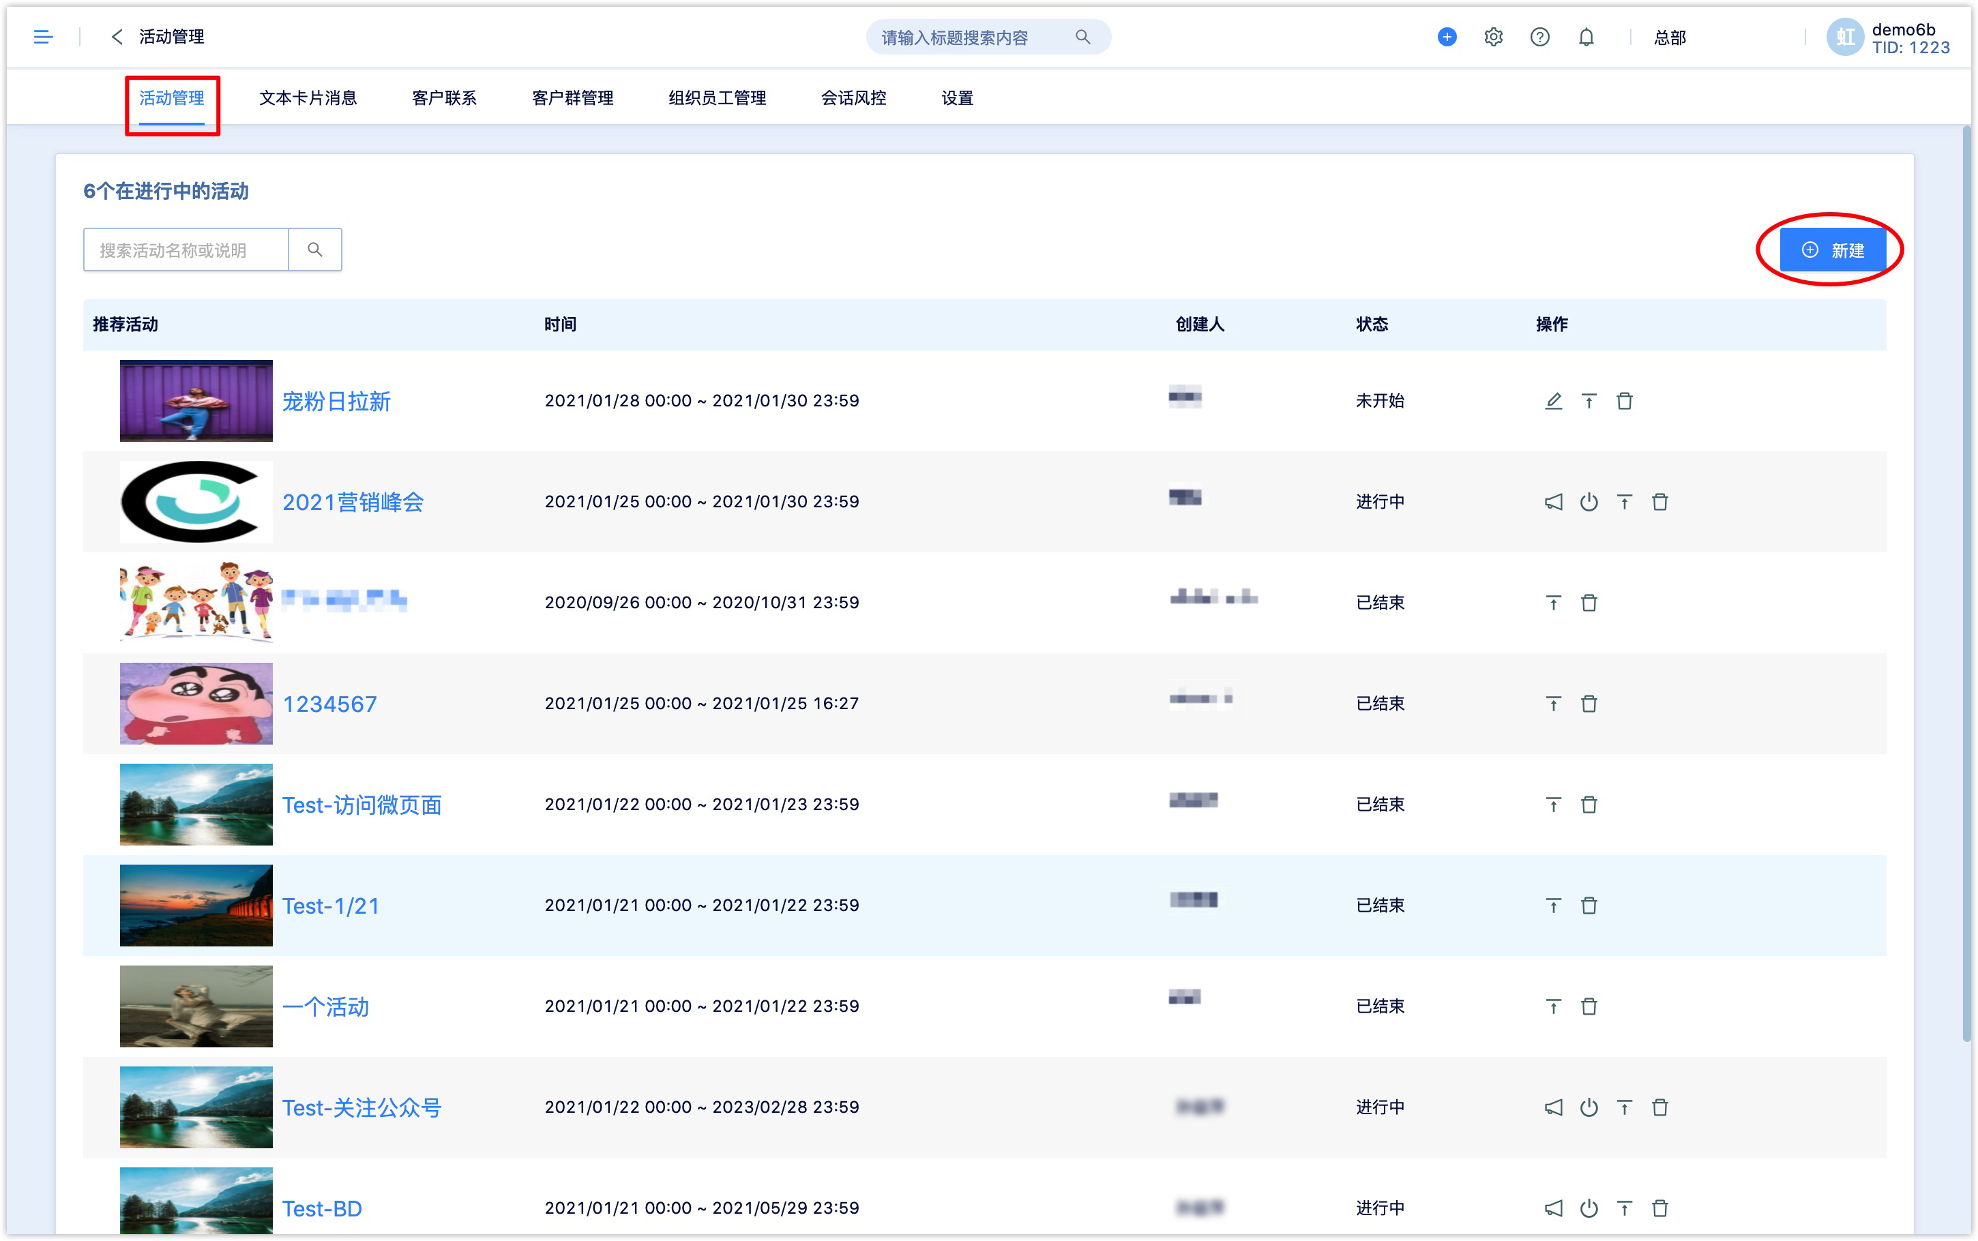The image size is (1978, 1241).
Task: Pin Test-1/21 to the top
Action: click(1553, 906)
